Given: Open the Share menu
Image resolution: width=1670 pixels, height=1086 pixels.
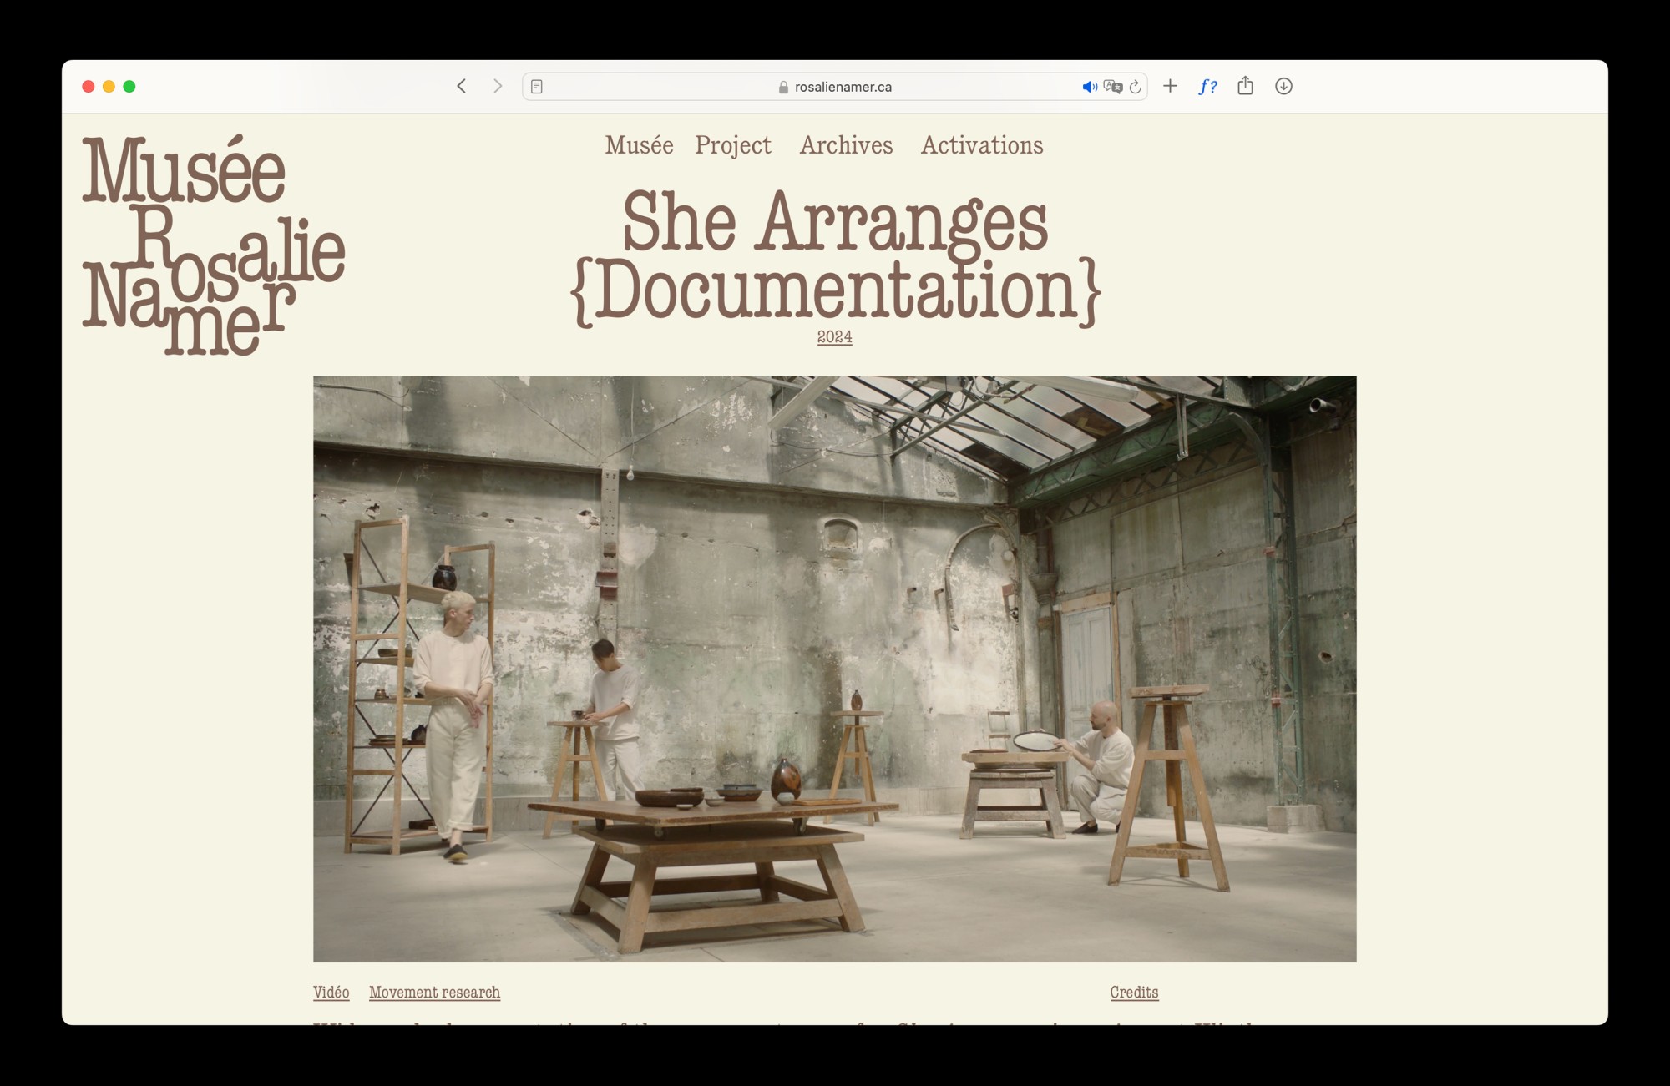Looking at the screenshot, I should pyautogui.click(x=1245, y=86).
